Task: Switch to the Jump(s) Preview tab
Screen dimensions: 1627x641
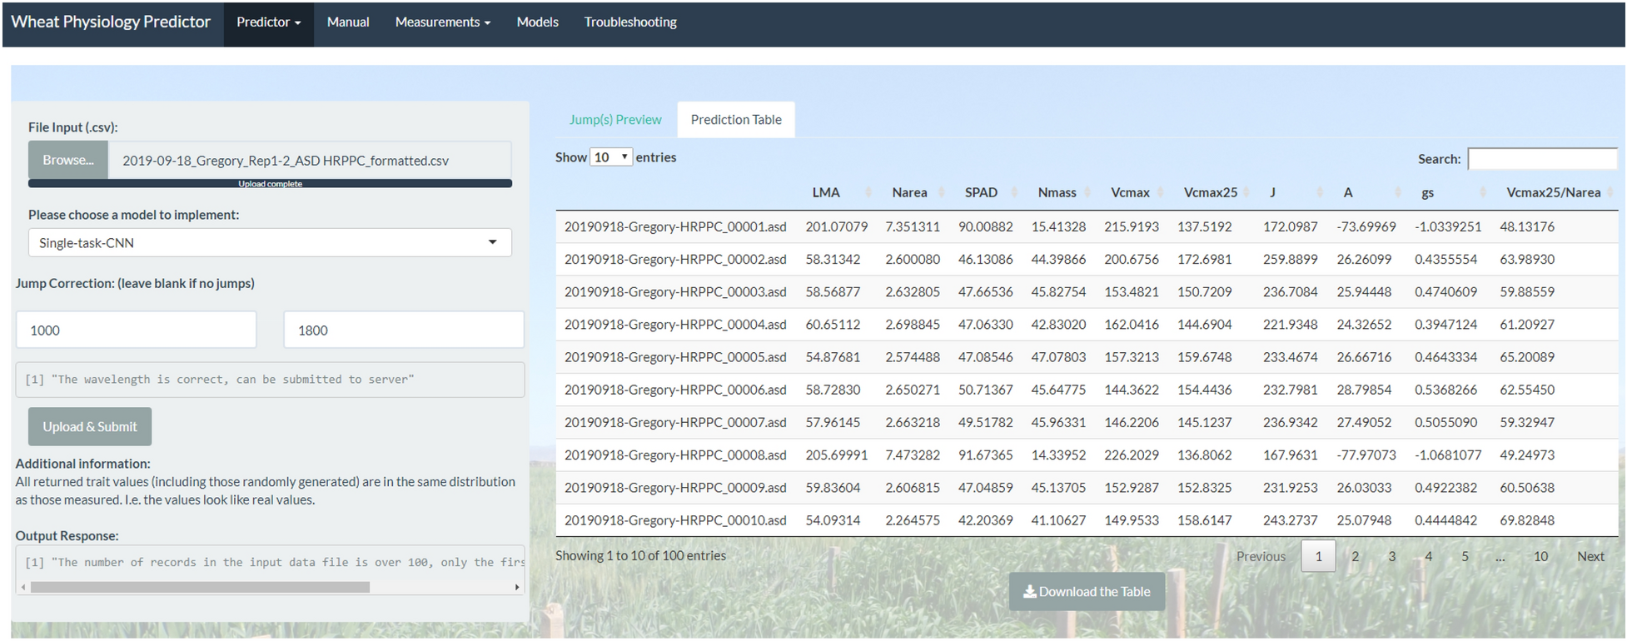Action: coord(615,120)
